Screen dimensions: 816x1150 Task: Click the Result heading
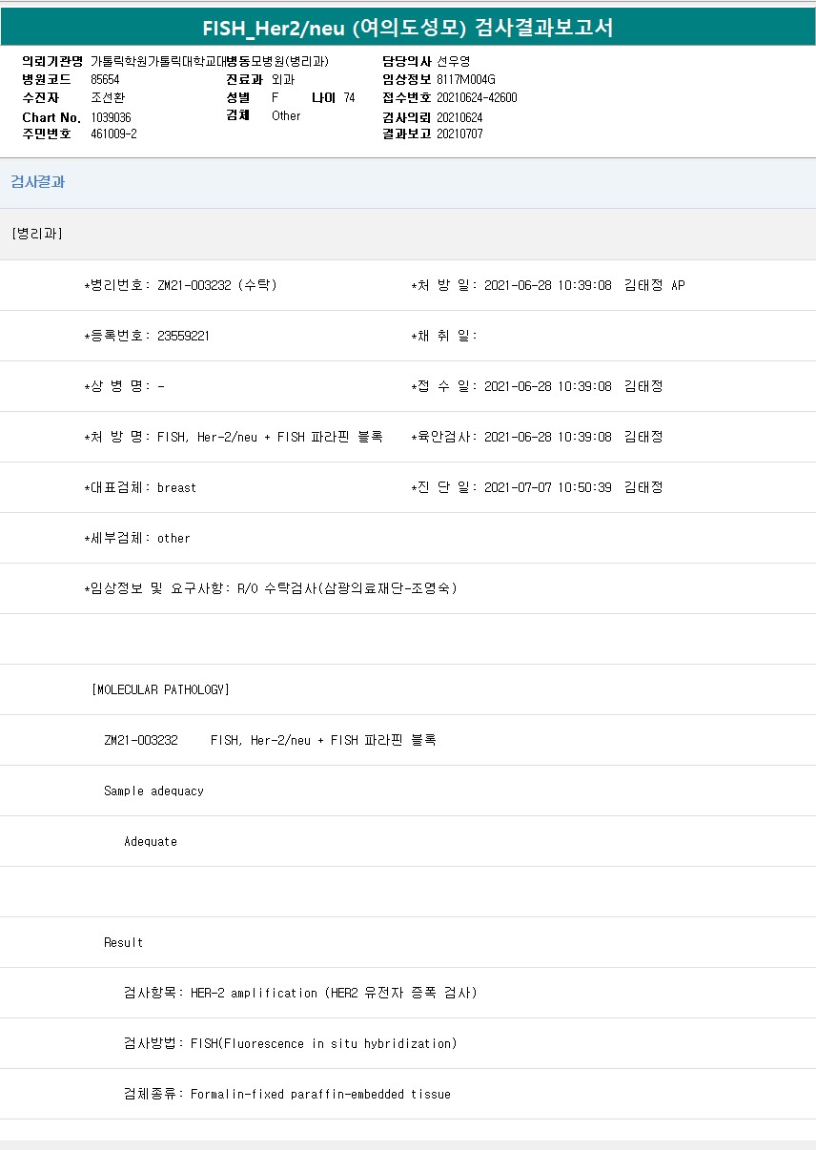(x=124, y=942)
